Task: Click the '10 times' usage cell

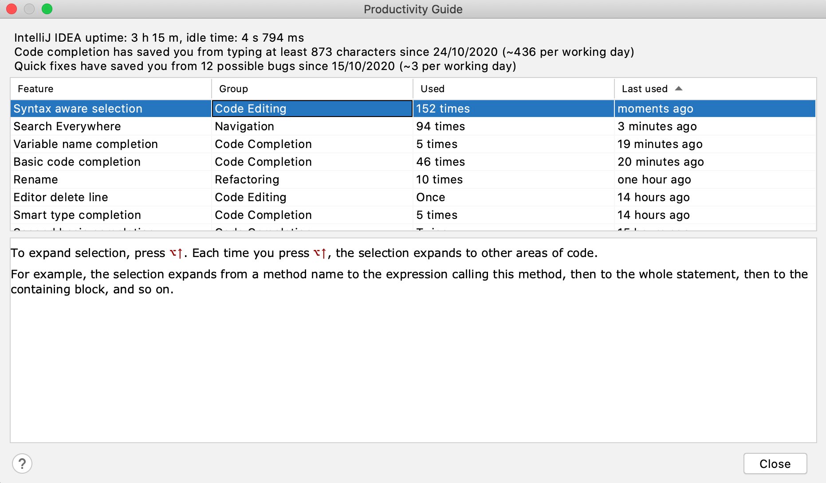Action: coord(514,179)
